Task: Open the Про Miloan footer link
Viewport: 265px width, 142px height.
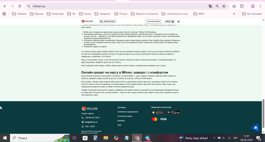Action: pos(122,108)
